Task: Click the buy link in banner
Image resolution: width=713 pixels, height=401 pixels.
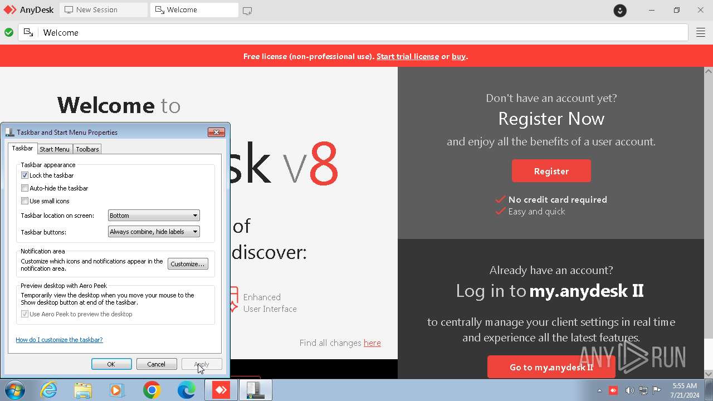Action: 459,56
